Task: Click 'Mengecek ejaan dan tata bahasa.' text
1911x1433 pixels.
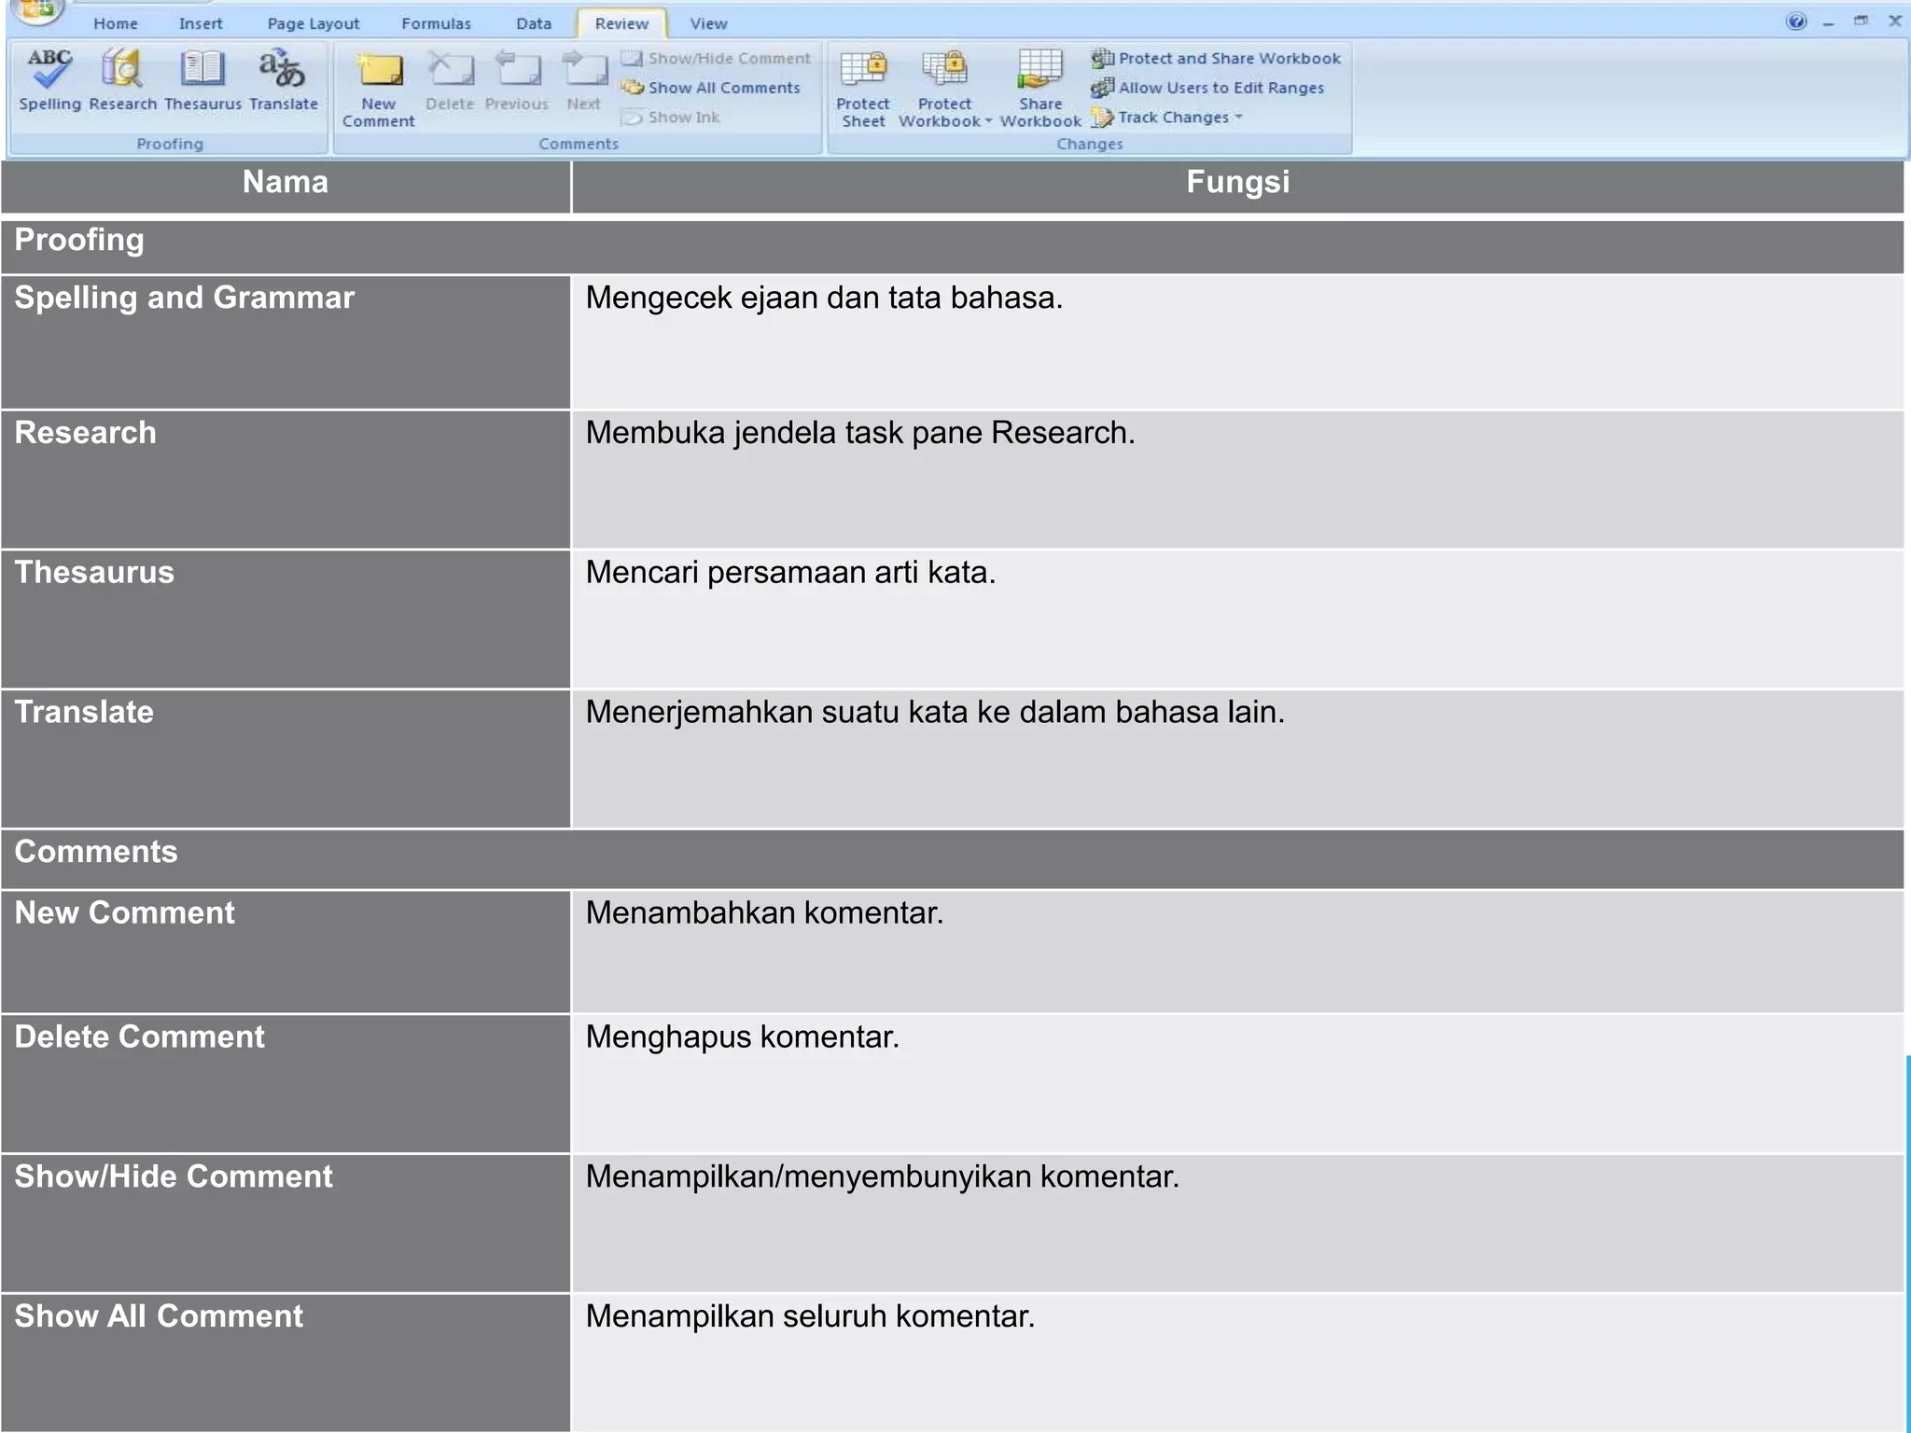Action: 824,298
